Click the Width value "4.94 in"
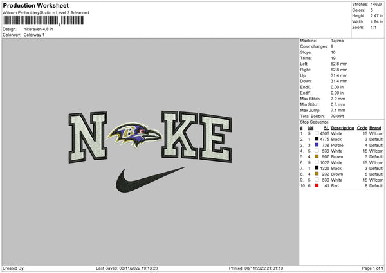 [377, 22]
